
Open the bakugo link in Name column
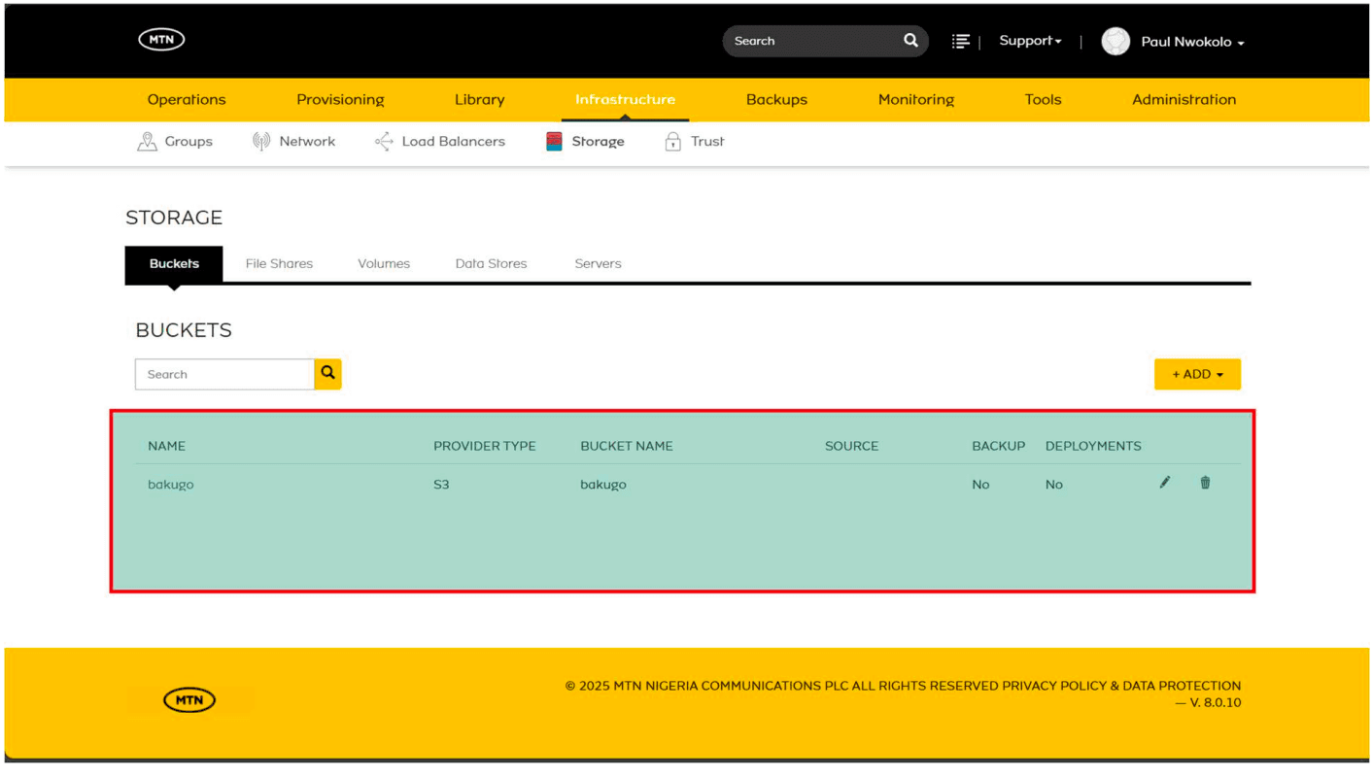tap(171, 484)
